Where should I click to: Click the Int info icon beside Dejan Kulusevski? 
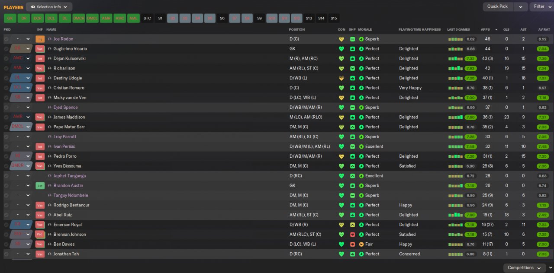point(40,58)
